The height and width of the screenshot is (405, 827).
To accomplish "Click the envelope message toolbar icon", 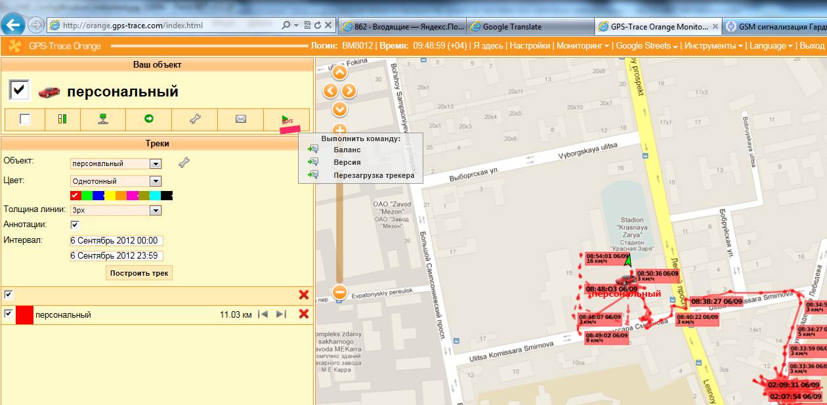I will [x=240, y=119].
